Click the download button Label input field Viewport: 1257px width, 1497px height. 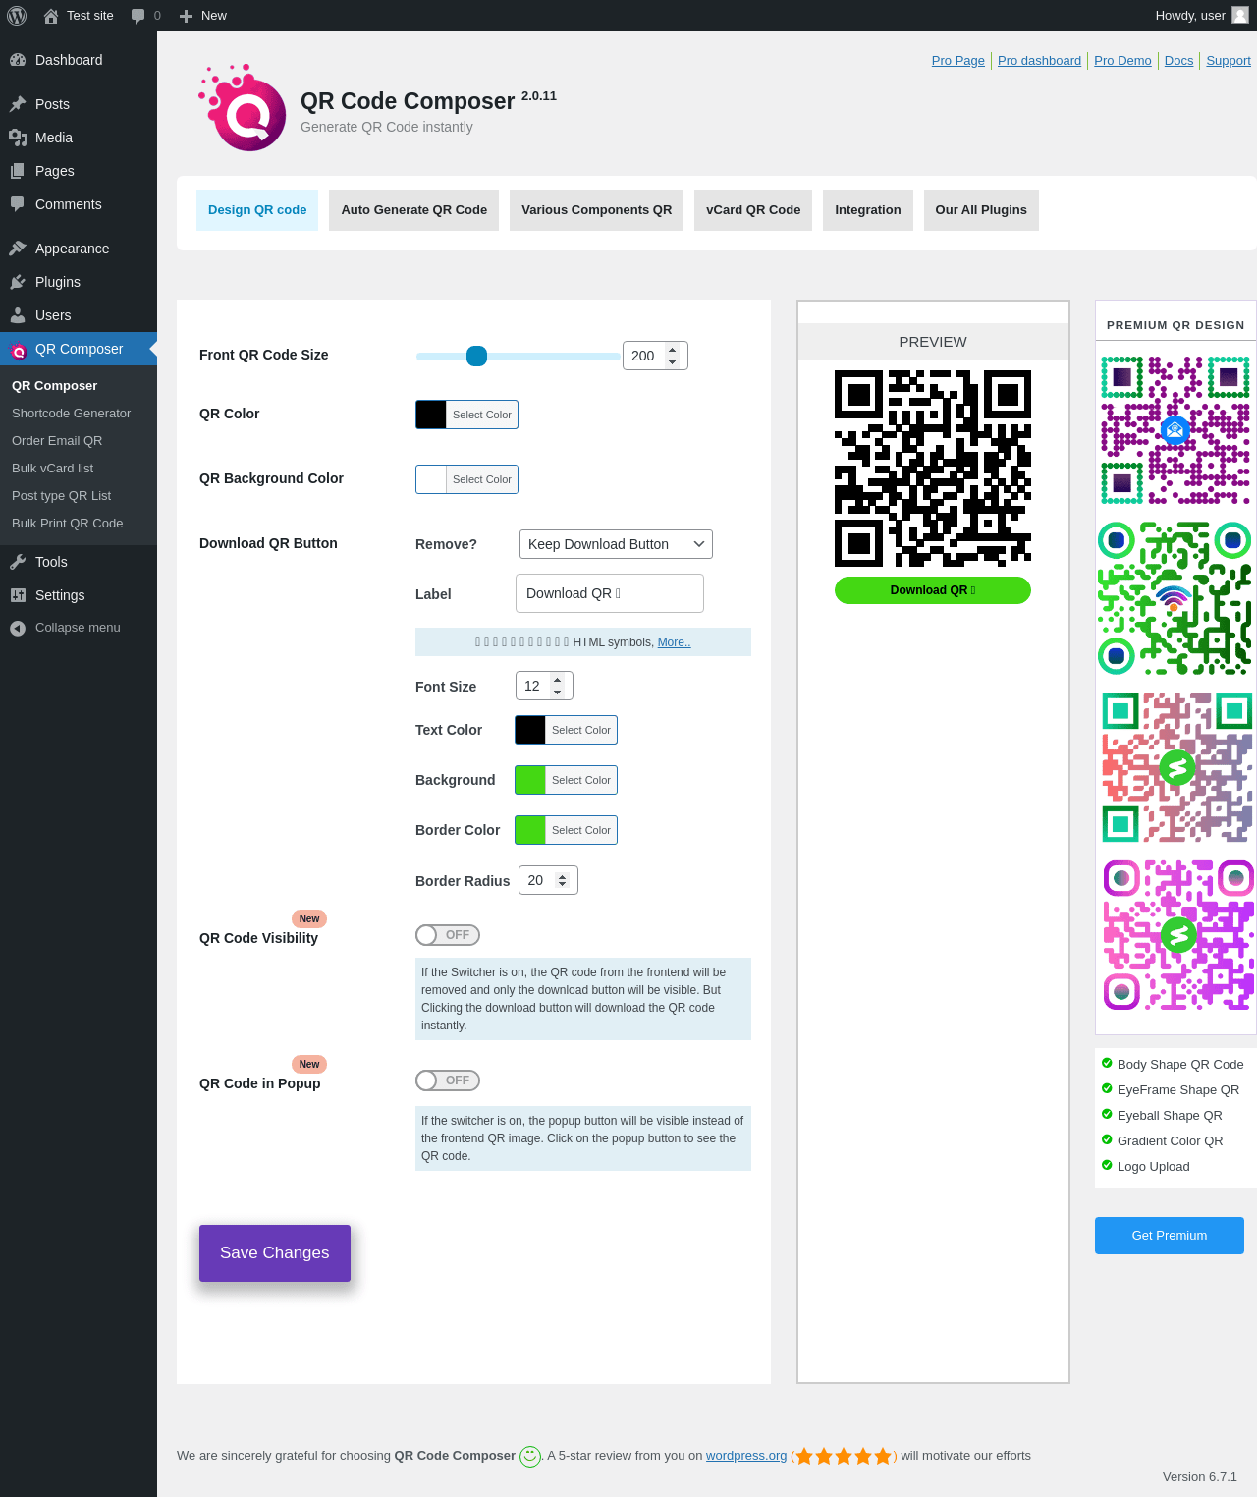(x=610, y=593)
